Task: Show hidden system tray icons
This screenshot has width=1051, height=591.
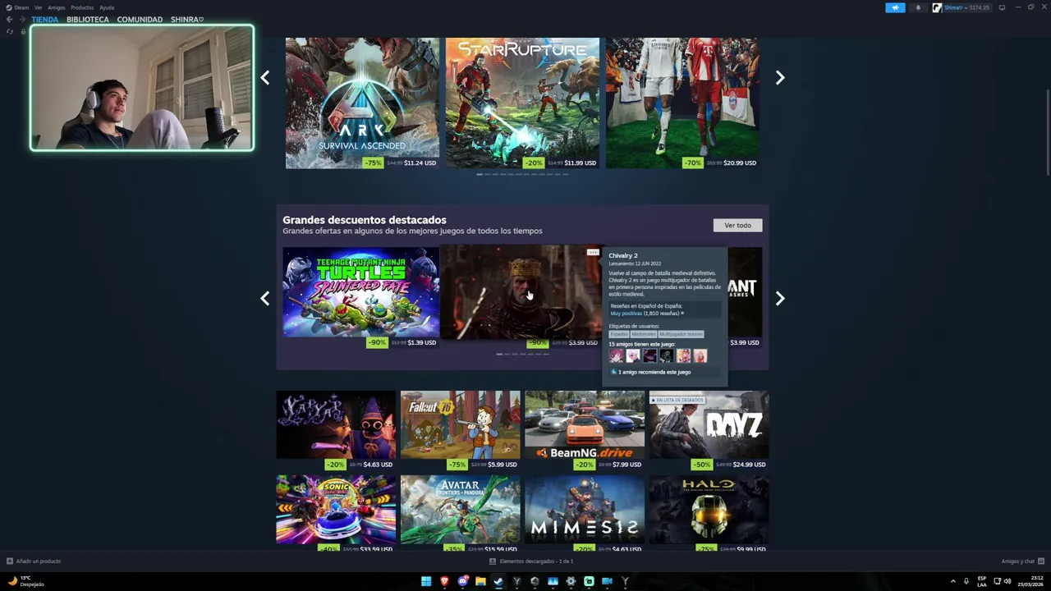Action: (953, 581)
